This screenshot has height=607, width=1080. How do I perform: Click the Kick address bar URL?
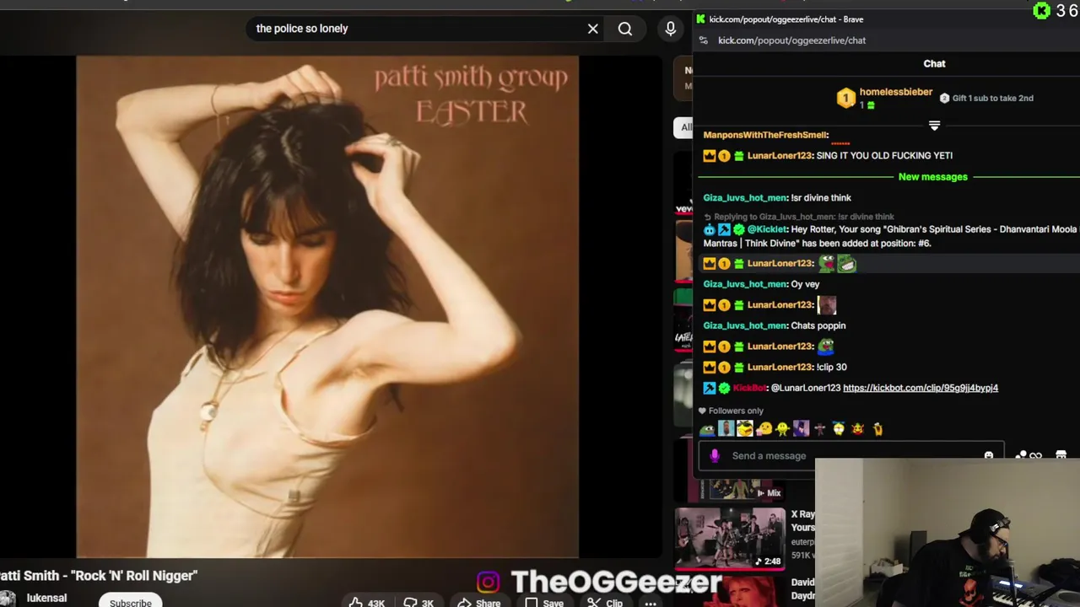[x=791, y=40]
